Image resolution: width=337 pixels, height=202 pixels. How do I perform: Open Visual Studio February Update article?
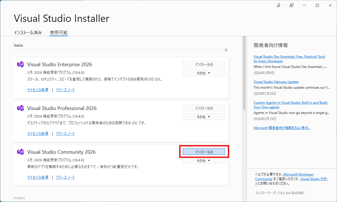tap(276, 82)
